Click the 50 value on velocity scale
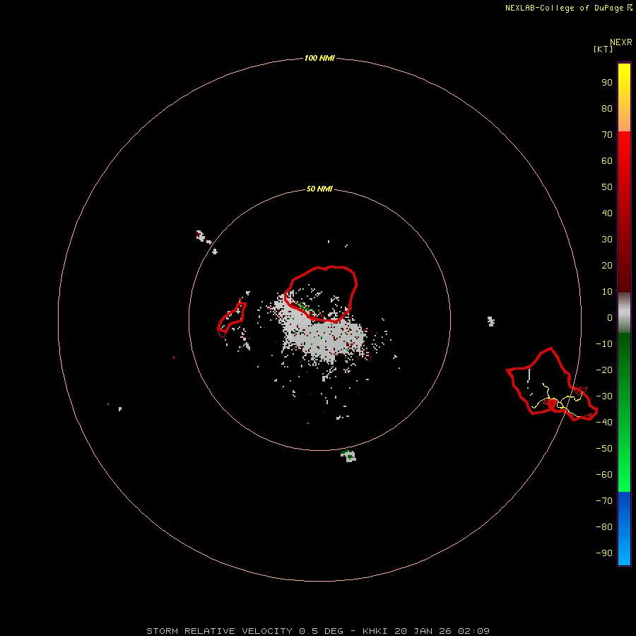The width and height of the screenshot is (636, 636). [x=607, y=187]
